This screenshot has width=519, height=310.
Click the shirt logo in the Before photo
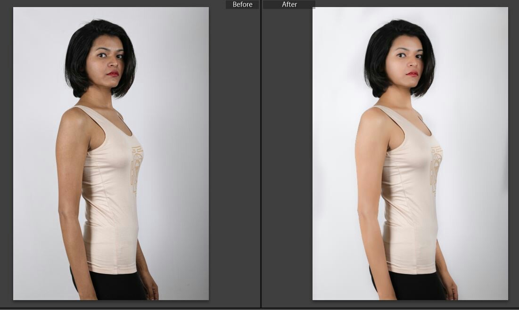tap(137, 170)
